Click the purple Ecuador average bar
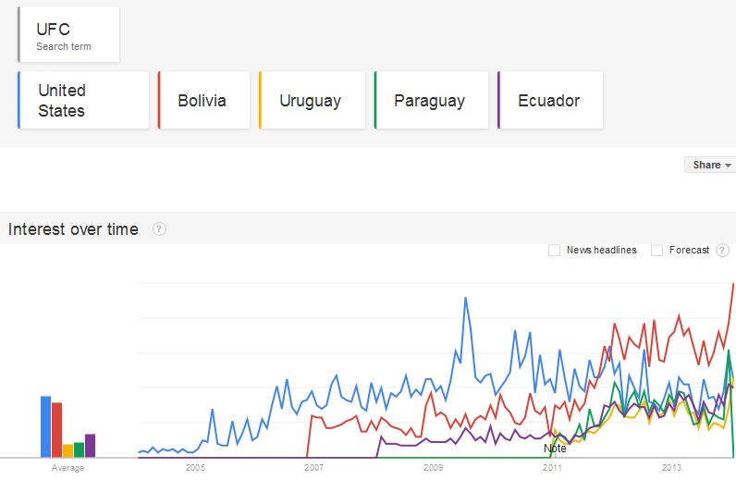Image resolution: width=736 pixels, height=480 pixels. tap(90, 445)
